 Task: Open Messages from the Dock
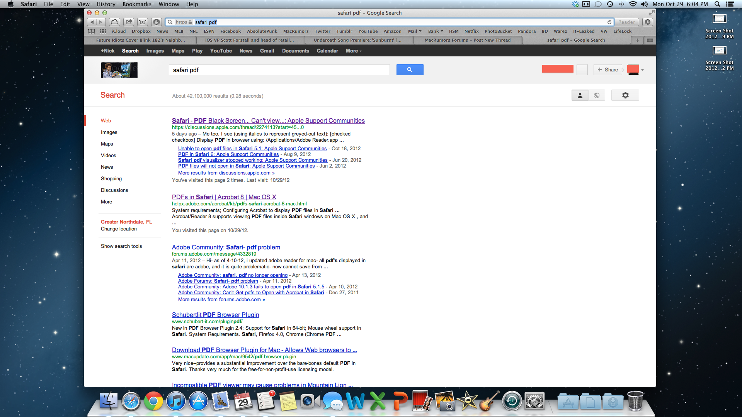(333, 402)
